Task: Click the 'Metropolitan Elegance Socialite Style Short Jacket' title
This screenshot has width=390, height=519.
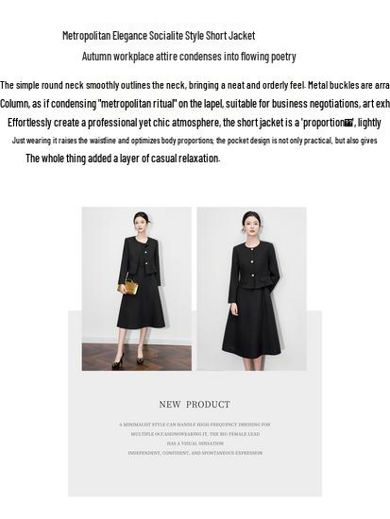Action: [x=159, y=36]
